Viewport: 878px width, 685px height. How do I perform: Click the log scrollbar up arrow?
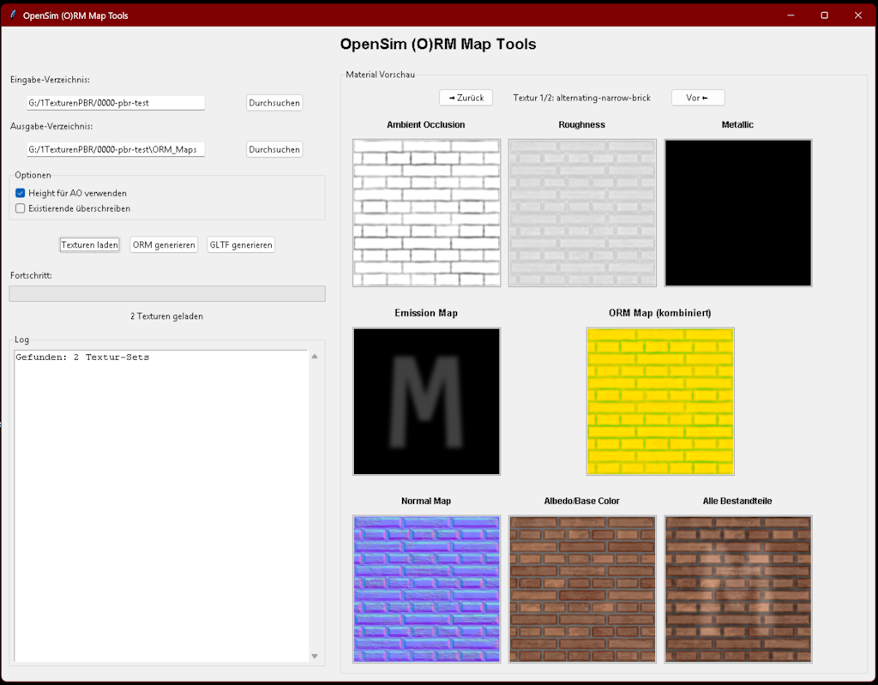[315, 357]
